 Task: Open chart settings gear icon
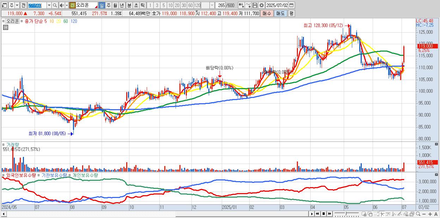[x=261, y=5]
